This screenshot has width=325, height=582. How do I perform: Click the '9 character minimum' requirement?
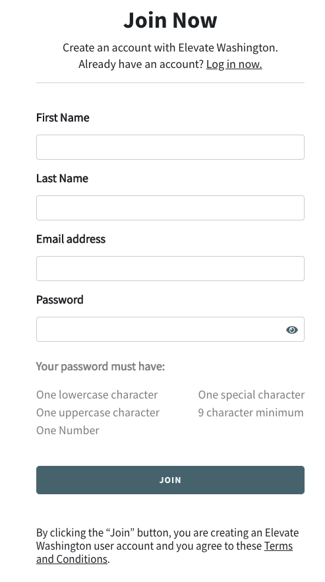click(x=251, y=412)
